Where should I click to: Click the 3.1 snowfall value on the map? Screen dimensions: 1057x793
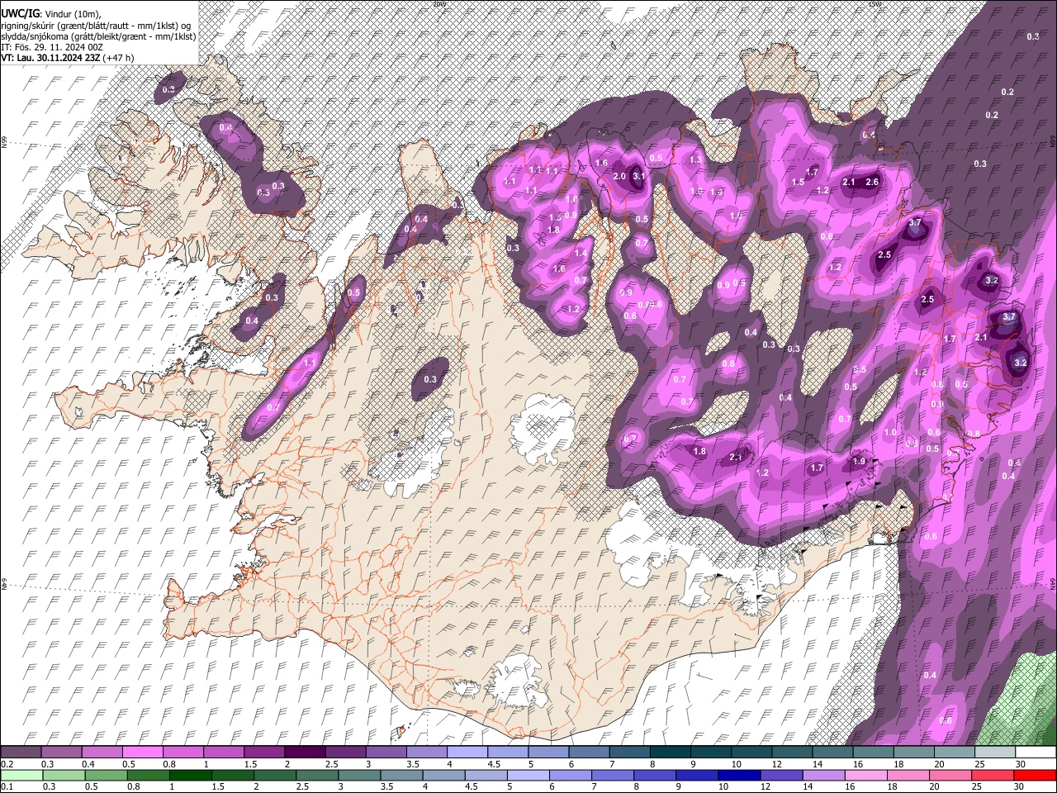pyautogui.click(x=638, y=176)
